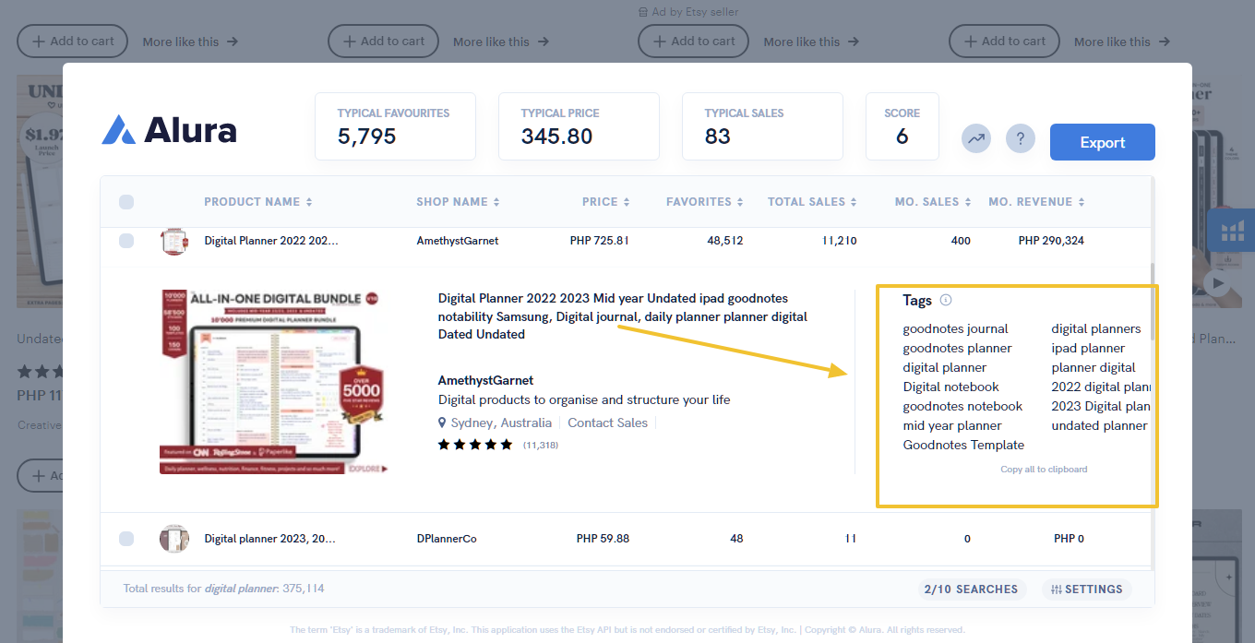Click the Score 6 card
Screen dimensions: 1255x643
[x=902, y=126]
